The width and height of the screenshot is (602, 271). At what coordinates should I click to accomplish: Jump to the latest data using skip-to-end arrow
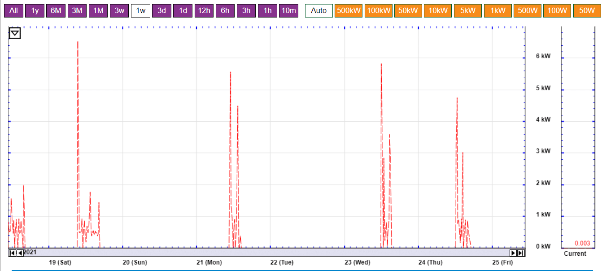[x=521, y=253]
